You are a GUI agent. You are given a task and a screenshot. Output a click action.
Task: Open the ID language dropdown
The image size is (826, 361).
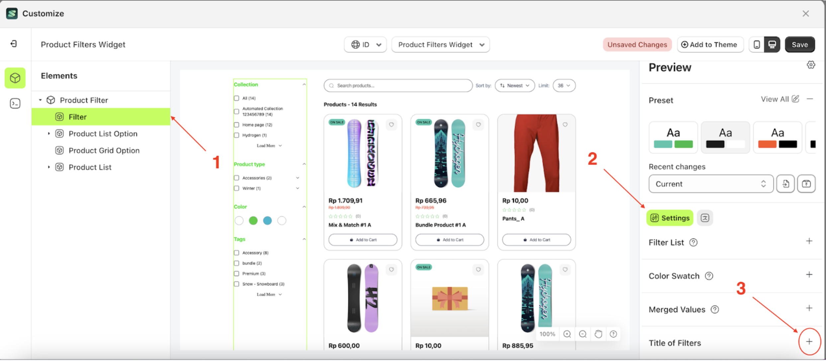[365, 44]
